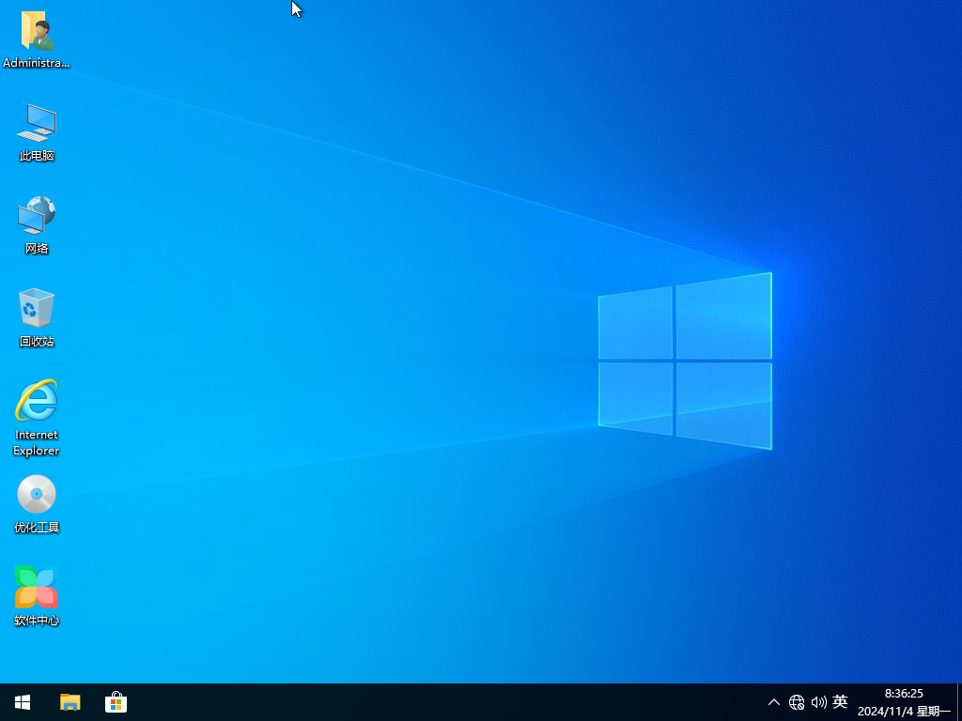Expand hidden notification area icons
The image size is (962, 721).
click(x=773, y=701)
